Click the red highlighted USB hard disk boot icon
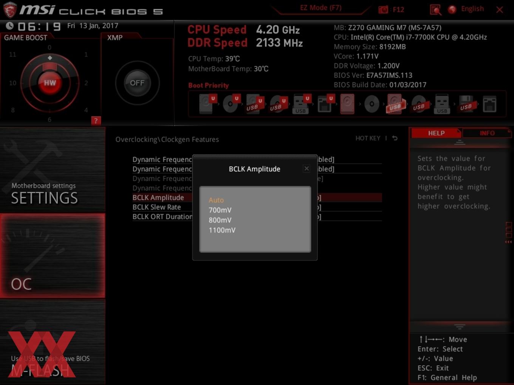514x385 pixels. [x=395, y=103]
